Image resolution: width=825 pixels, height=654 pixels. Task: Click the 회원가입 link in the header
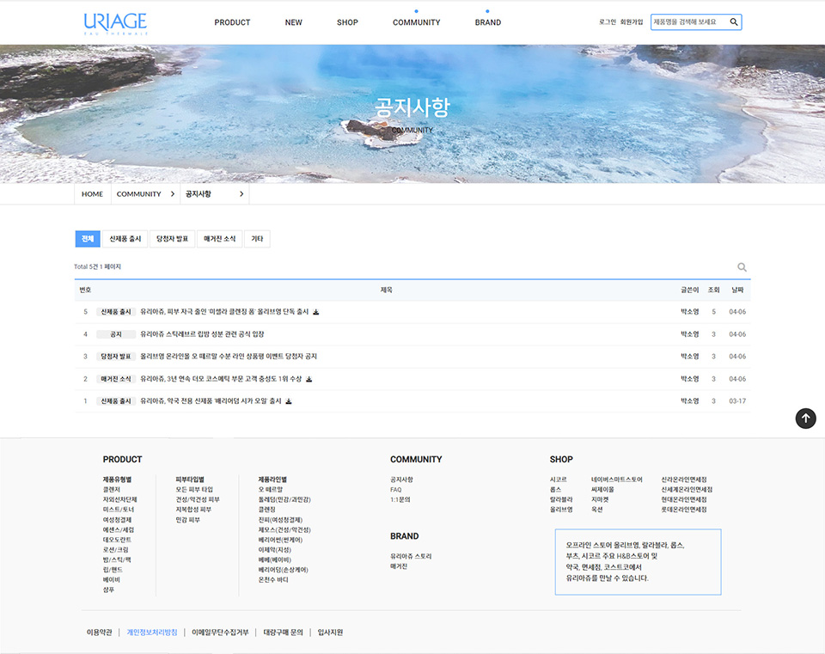(632, 22)
